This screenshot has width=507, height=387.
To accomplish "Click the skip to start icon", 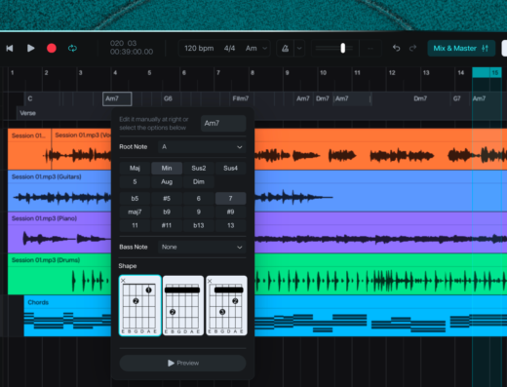I will 10,49.
